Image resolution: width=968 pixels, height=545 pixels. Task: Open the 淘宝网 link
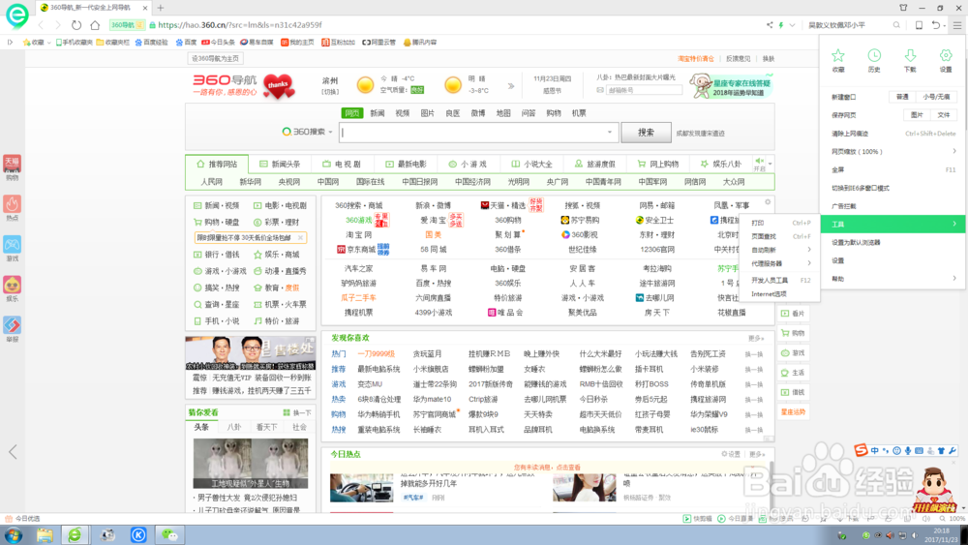359,234
